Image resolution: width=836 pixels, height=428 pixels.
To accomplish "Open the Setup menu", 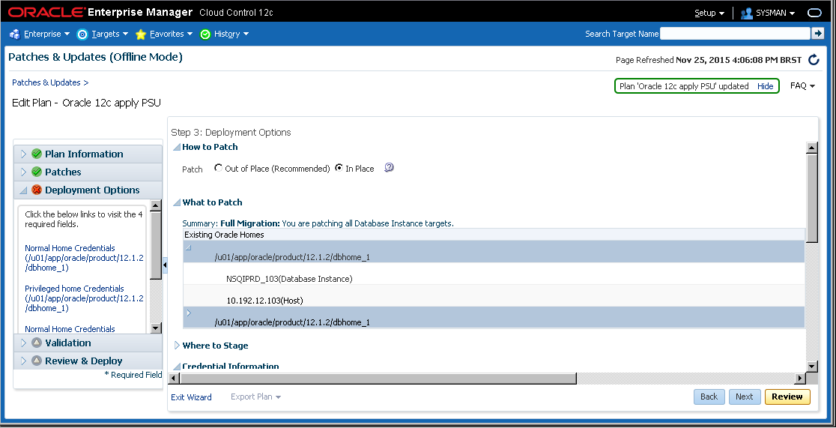I will pos(709,13).
